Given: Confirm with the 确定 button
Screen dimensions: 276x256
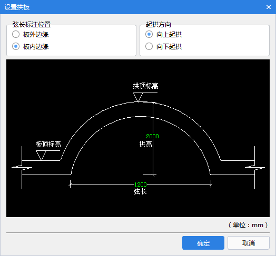Looking at the screenshot, I should click(x=203, y=243).
